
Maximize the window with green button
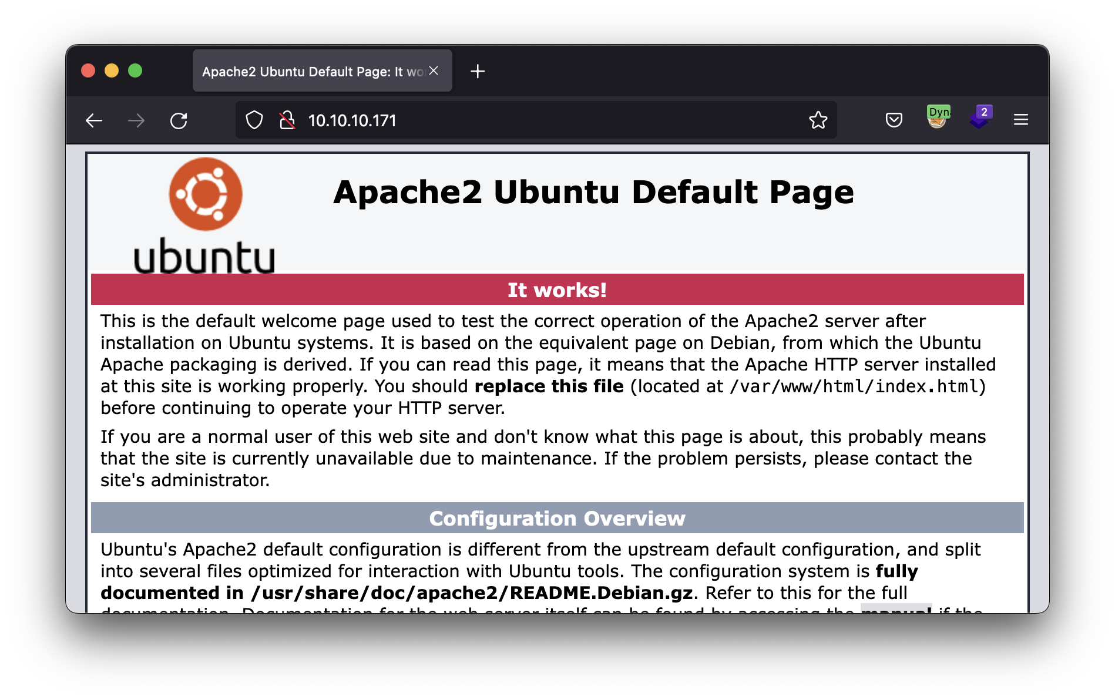pos(135,71)
